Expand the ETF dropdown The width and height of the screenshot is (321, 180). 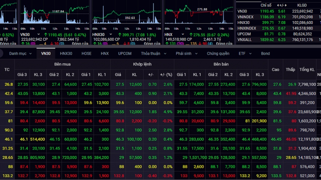click(245, 53)
